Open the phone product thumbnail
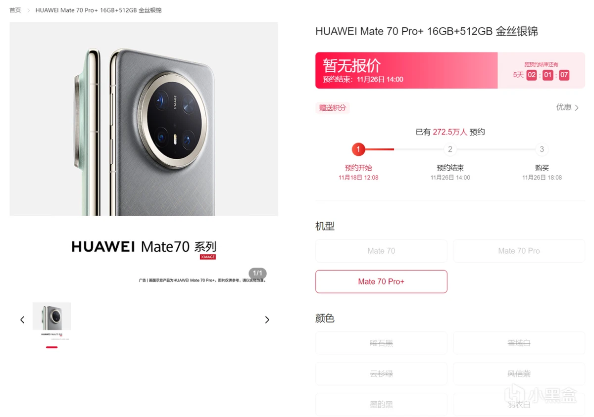This screenshot has height=417, width=594. point(51,321)
